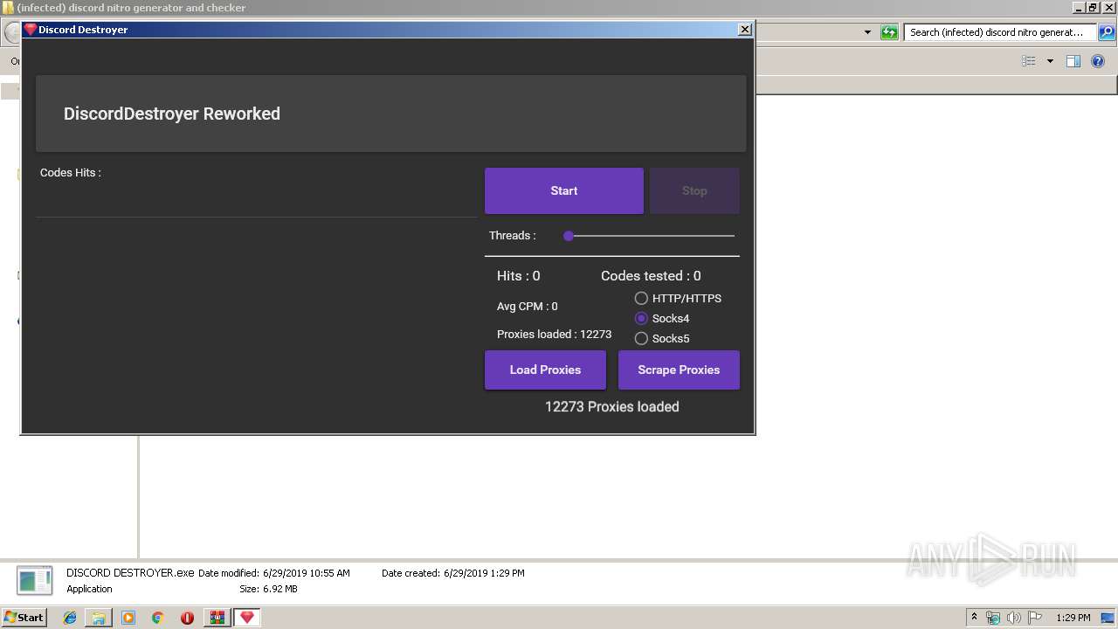Click the network tray icon
This screenshot has width=1118, height=629.
[993, 618]
